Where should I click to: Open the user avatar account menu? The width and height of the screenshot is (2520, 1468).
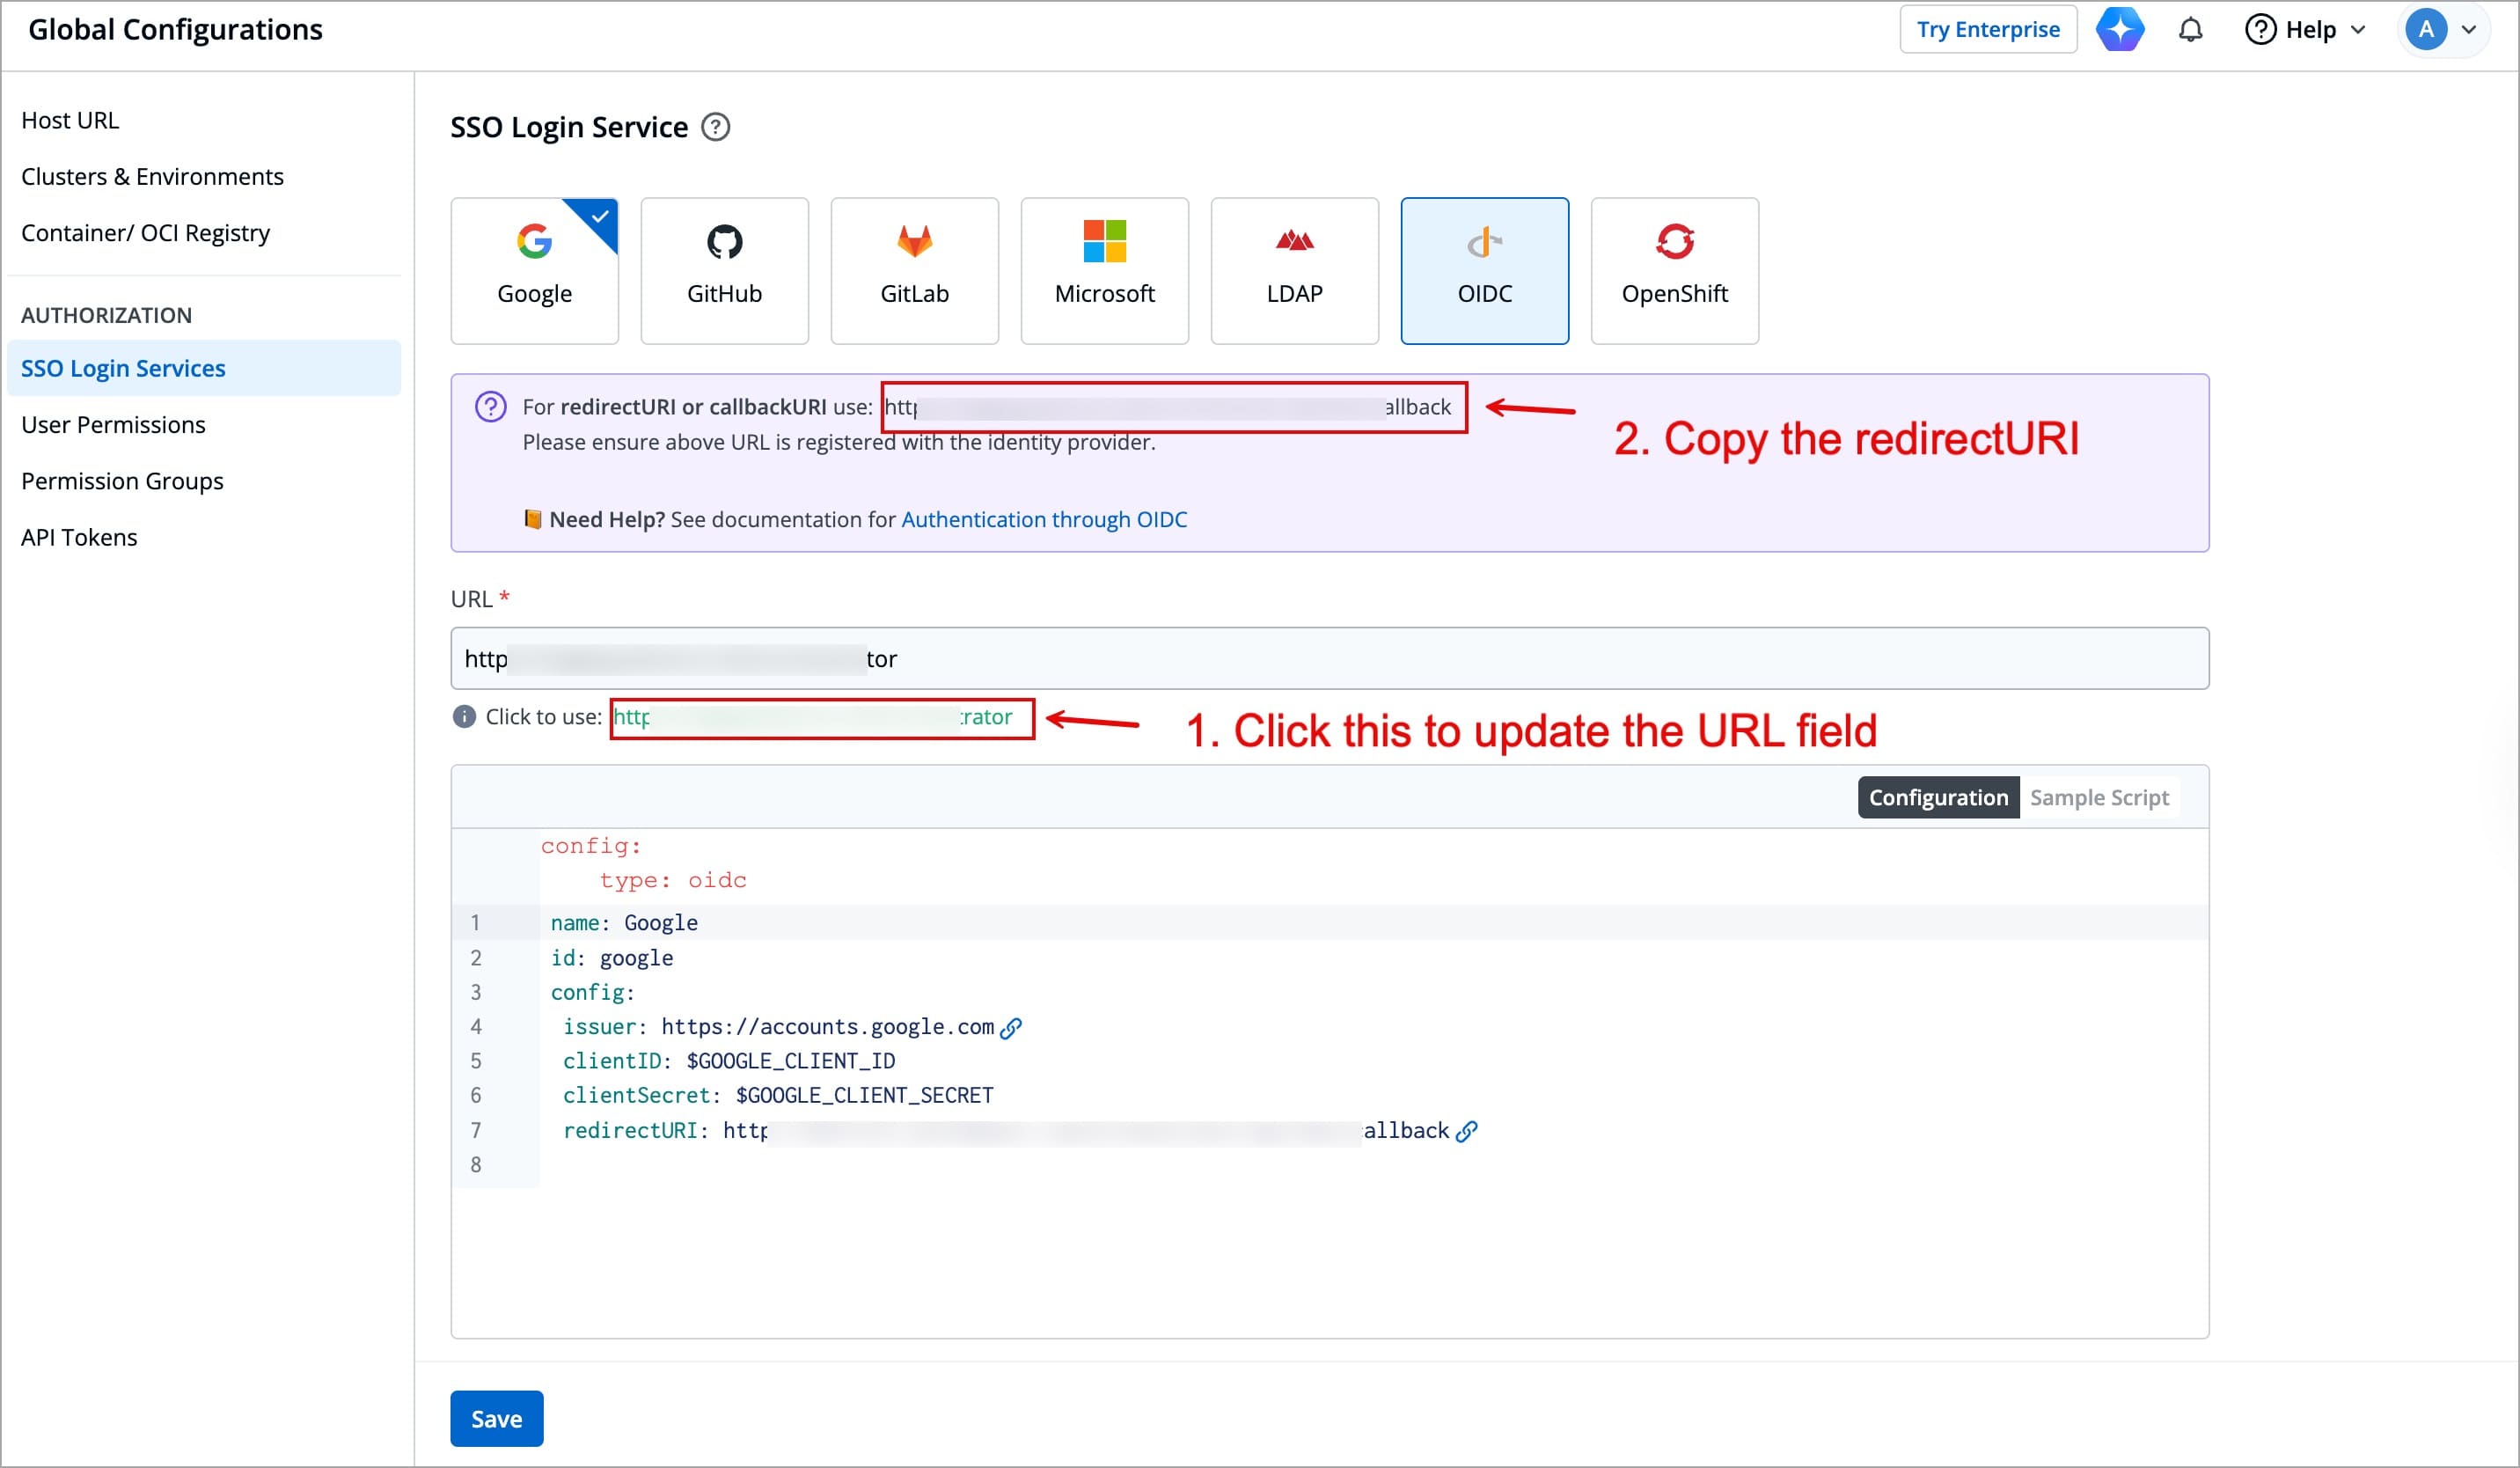2441,30
